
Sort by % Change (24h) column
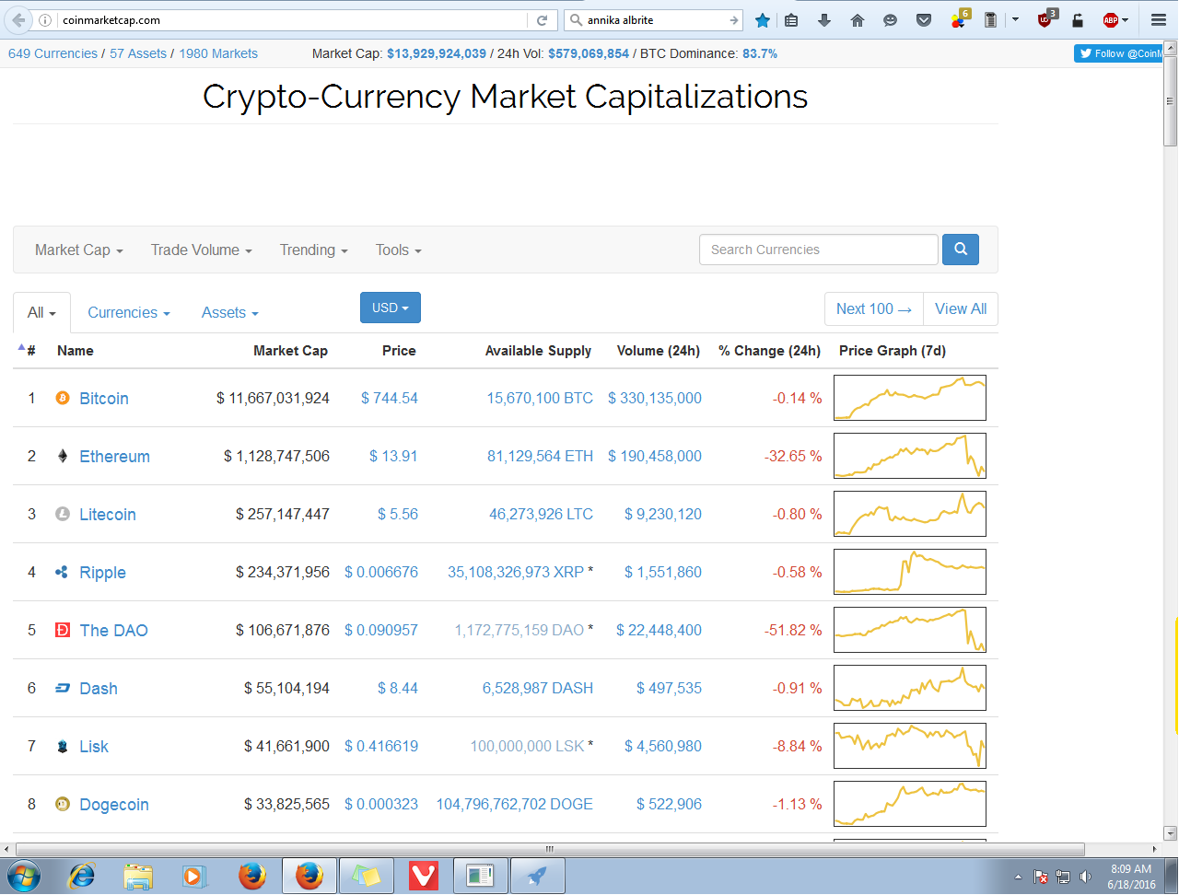770,351
